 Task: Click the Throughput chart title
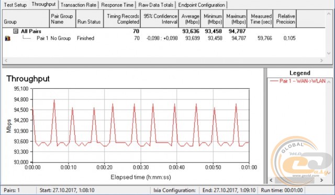pos(28,79)
